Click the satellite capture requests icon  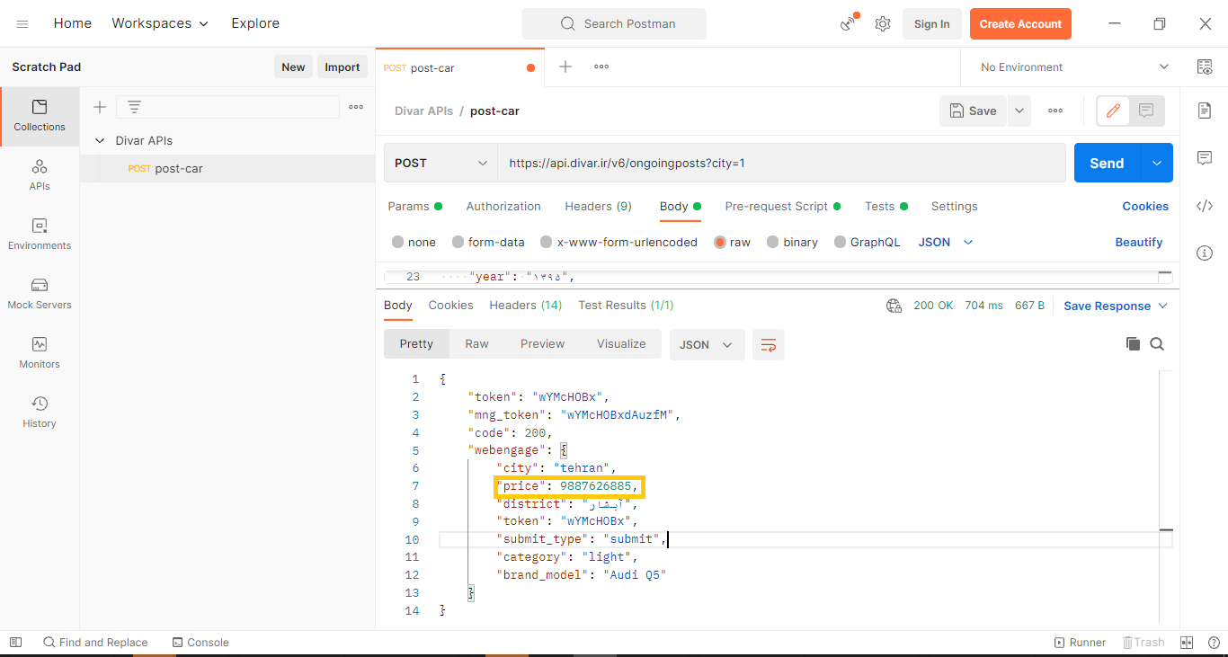849,23
